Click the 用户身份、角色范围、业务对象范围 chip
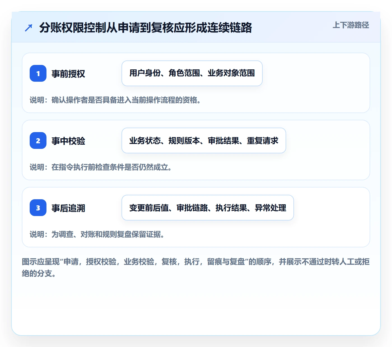Image resolution: width=392 pixels, height=347 pixels. click(192, 73)
